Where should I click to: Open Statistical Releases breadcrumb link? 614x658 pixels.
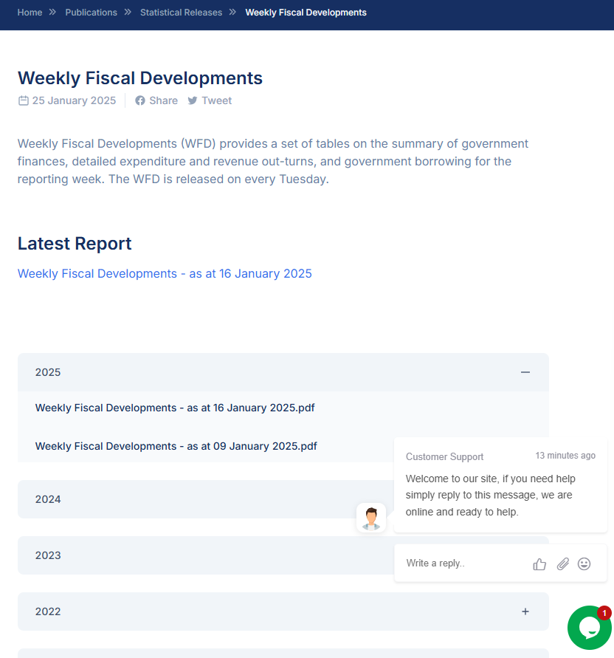click(x=182, y=13)
